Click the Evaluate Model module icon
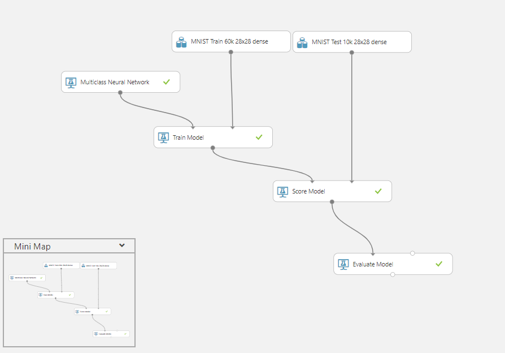Screen dimensions: 505x353 pyautogui.click(x=343, y=264)
